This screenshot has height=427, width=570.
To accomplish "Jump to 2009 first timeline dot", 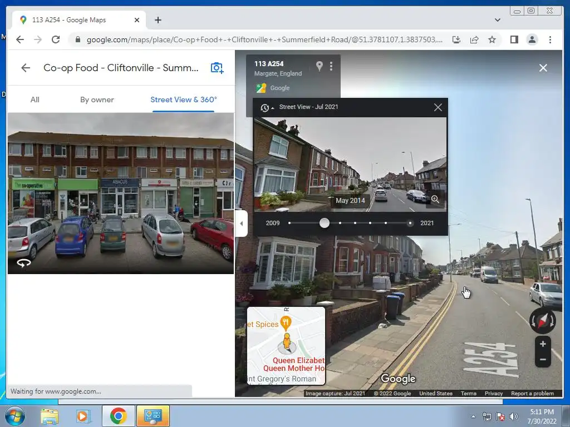I will tap(289, 223).
